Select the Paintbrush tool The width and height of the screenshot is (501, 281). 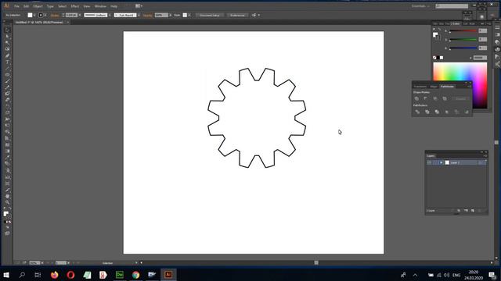7,81
